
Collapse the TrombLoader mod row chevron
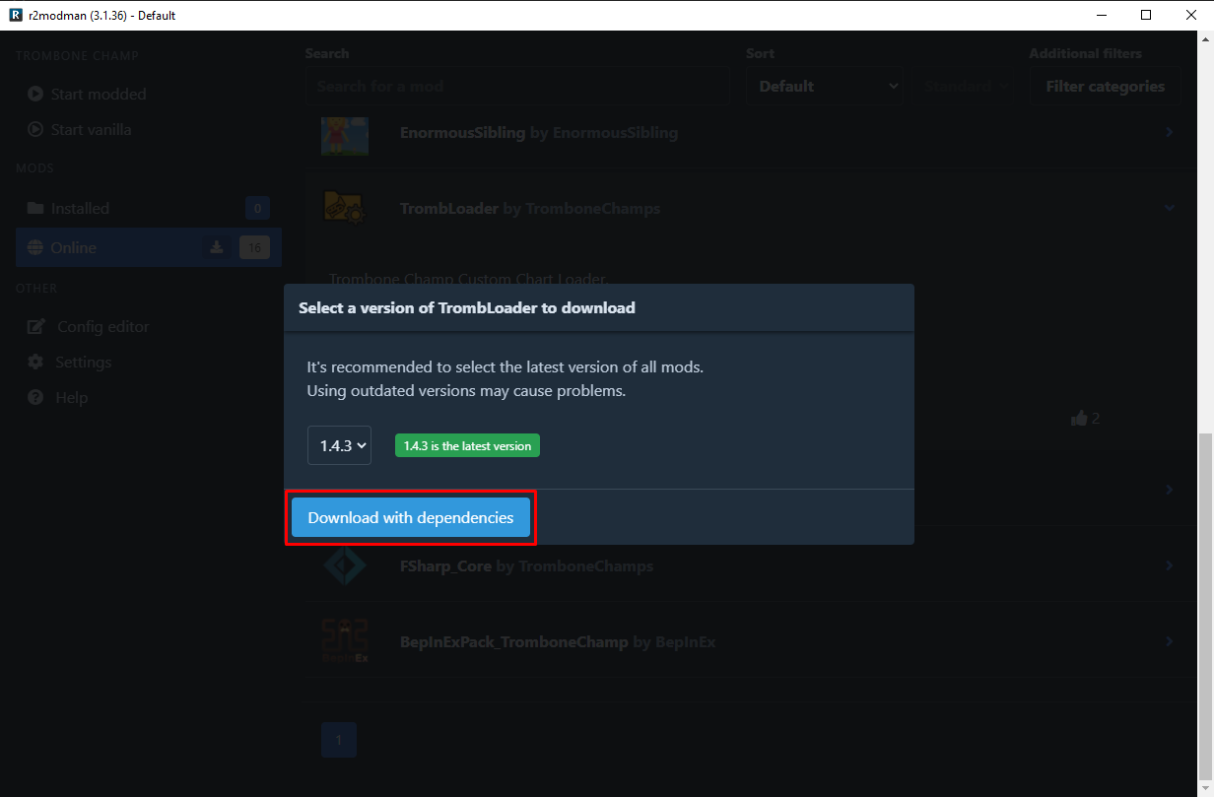(1170, 208)
